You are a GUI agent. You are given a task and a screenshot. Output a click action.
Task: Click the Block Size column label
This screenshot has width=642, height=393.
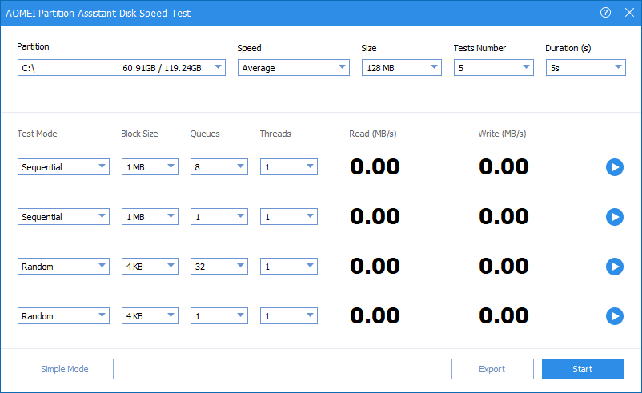139,134
